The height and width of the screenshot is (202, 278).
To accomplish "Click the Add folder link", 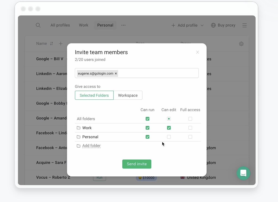I will tap(91, 146).
